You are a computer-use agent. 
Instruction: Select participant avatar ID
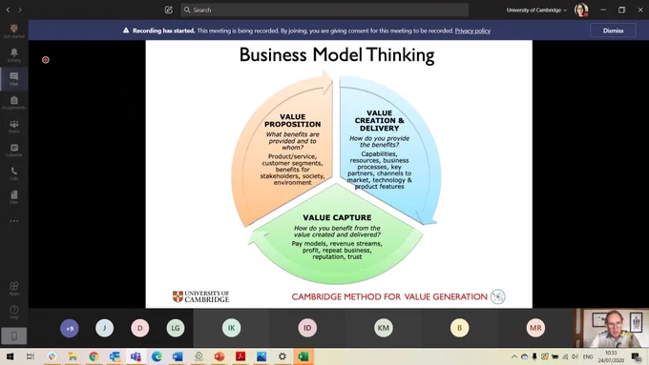(x=307, y=328)
